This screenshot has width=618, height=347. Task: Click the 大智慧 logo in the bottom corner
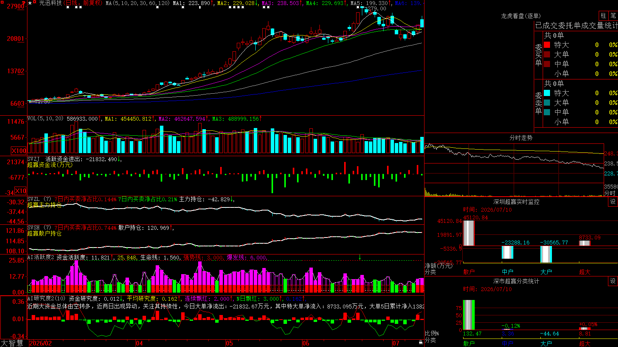[12, 343]
